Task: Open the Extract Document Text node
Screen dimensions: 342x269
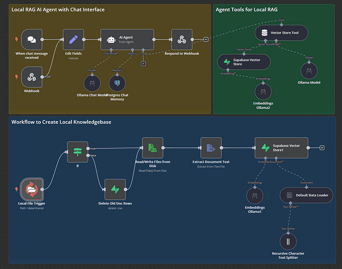Action: coord(211,147)
